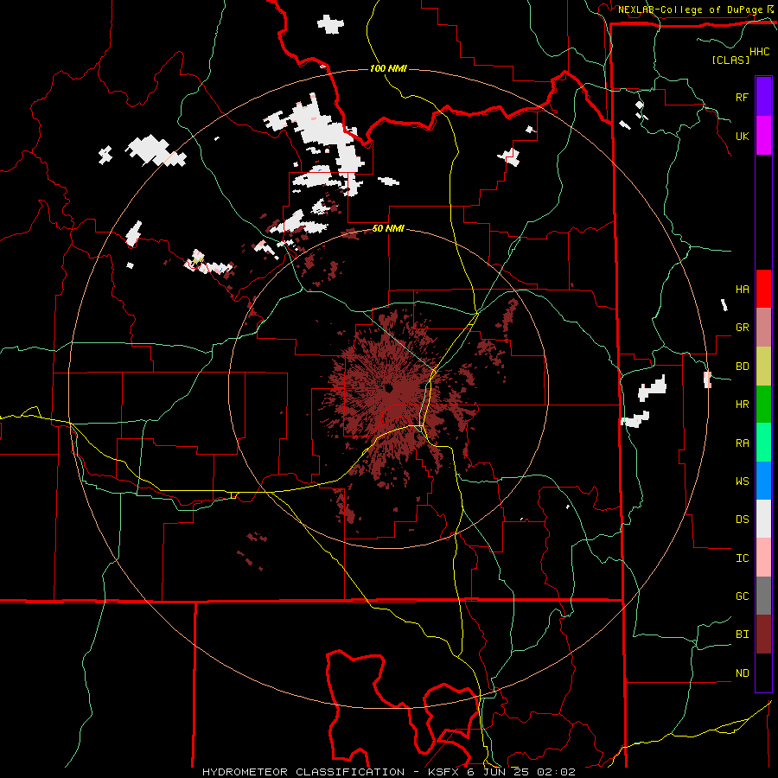Click the 100 NMI range ring label
The image size is (778, 778).
[388, 68]
